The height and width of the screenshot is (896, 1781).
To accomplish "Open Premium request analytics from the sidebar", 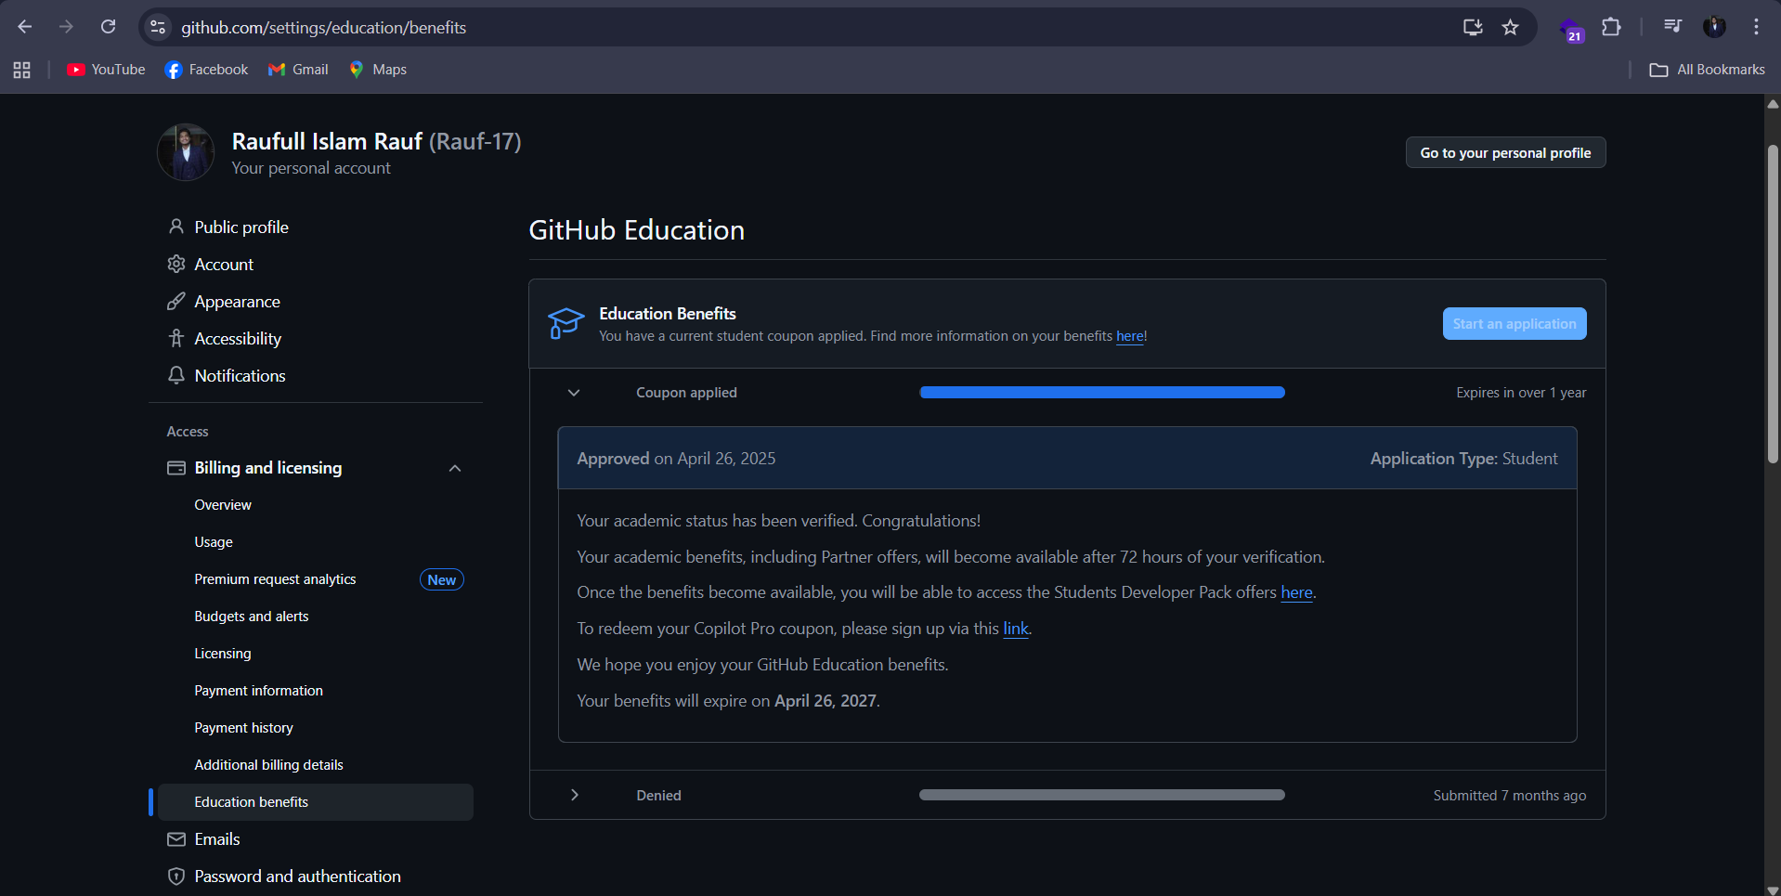I will [275, 578].
